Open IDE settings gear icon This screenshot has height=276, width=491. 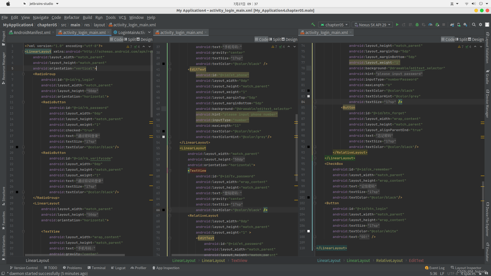point(481,25)
